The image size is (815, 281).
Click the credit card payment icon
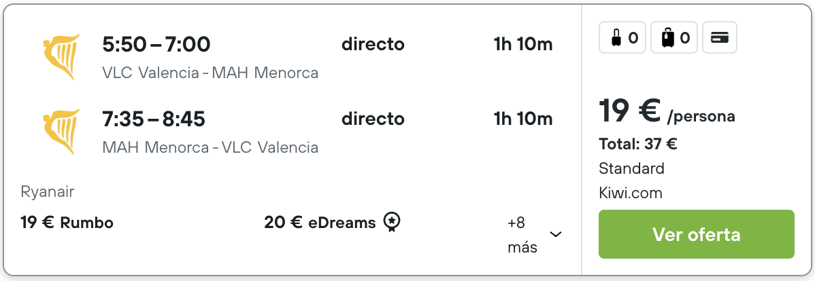point(719,37)
